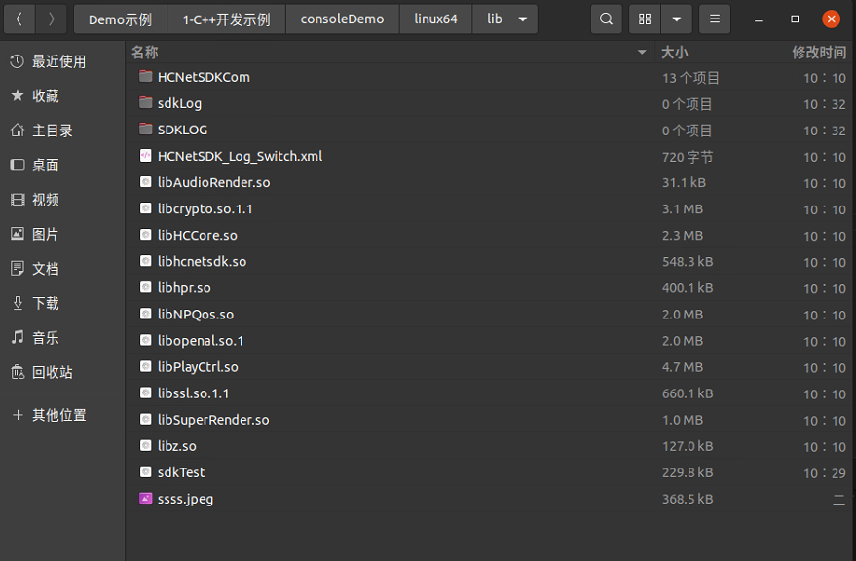Select file name libssl.so.1.1
Viewport: 856px width, 561px height.
tap(193, 393)
